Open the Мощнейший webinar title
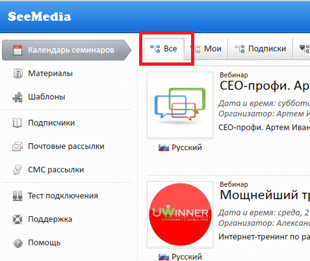 click(x=265, y=195)
